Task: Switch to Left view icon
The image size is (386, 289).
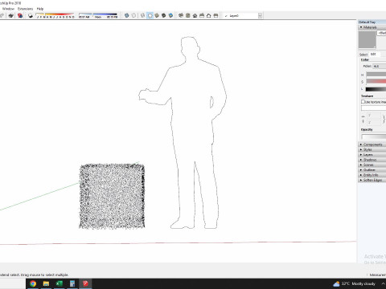Action: pyautogui.click(x=216, y=15)
